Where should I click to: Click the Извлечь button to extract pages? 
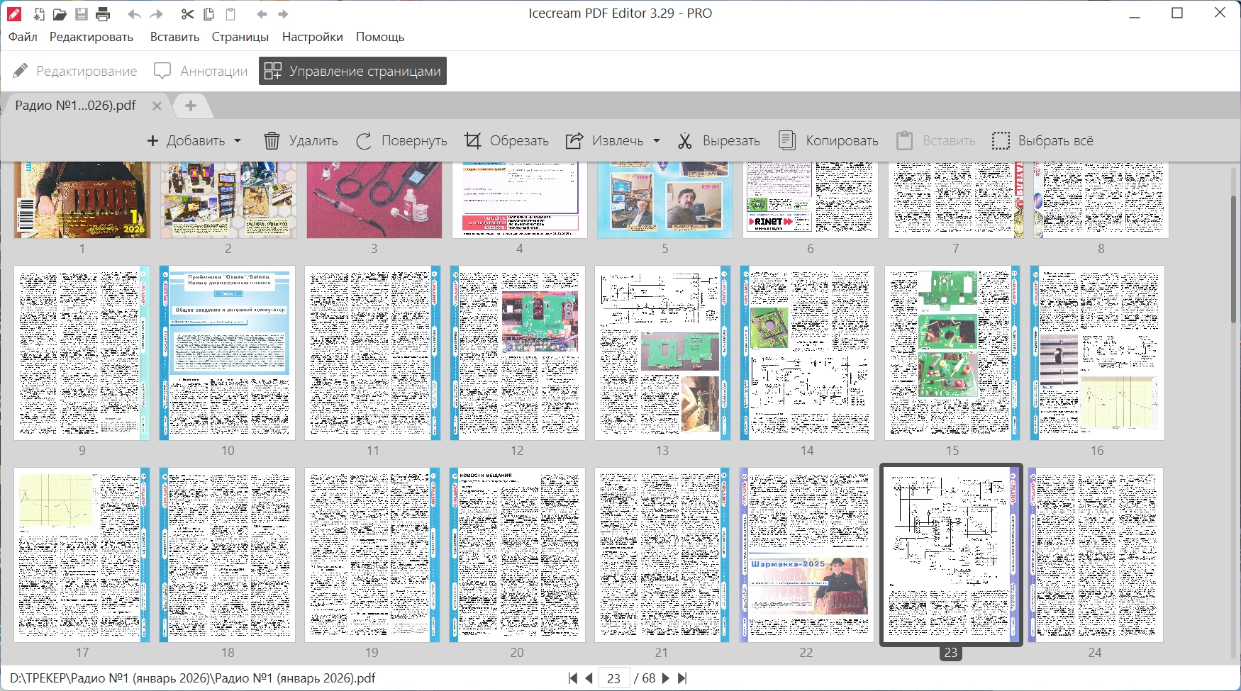pyautogui.click(x=604, y=141)
